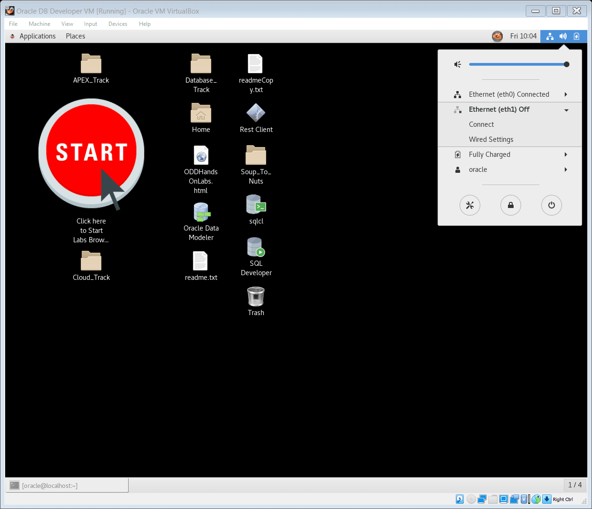
Task: Lock the screen with padlock button
Action: click(x=511, y=205)
